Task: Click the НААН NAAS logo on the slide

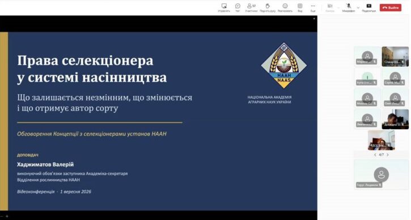Action: tap(284, 66)
